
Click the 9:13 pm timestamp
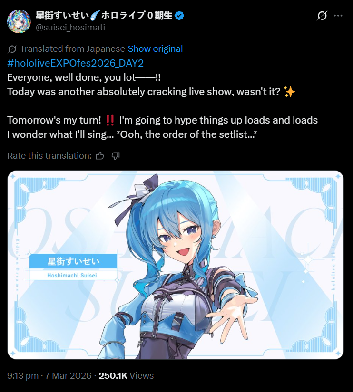pos(23,375)
